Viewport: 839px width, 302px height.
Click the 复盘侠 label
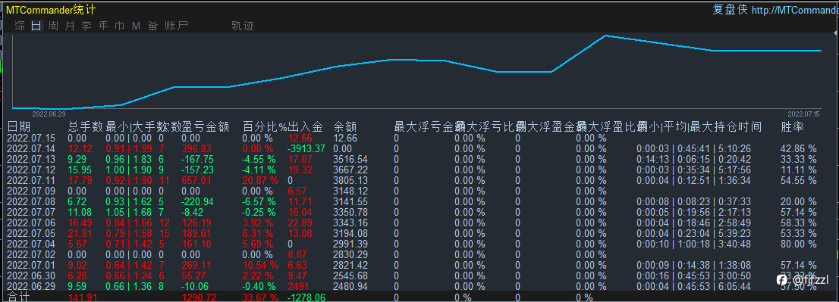pos(730,10)
